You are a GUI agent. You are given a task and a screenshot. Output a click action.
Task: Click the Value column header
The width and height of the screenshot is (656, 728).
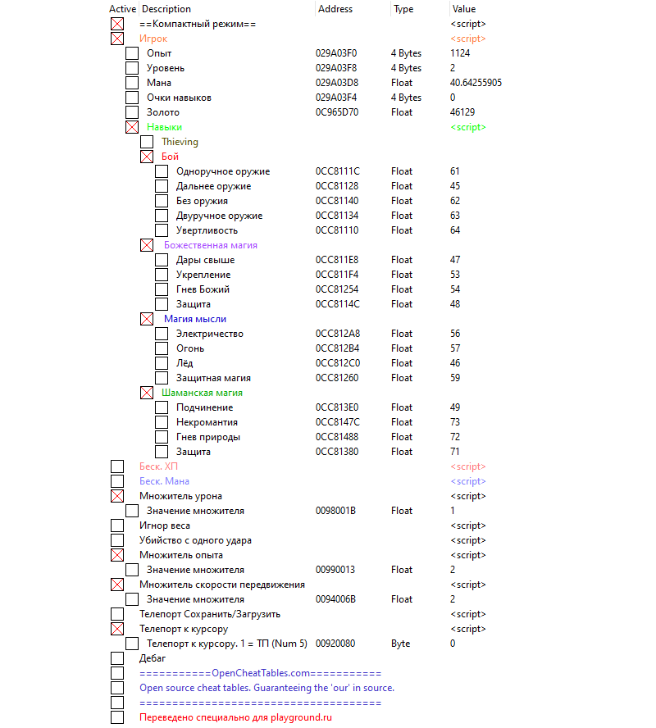(464, 9)
